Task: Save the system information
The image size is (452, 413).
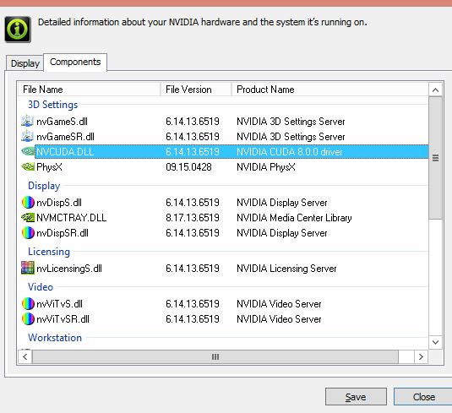Action: click(356, 397)
